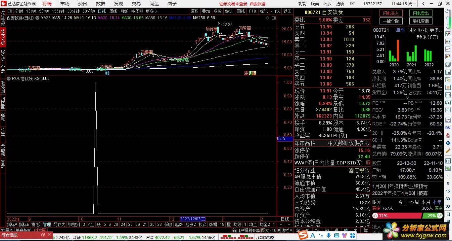Click 证券交易未登录 login notice
The height and width of the screenshot is (241, 452).
point(233,4)
